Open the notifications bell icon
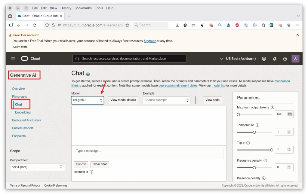The image size is (308, 195). (275, 59)
